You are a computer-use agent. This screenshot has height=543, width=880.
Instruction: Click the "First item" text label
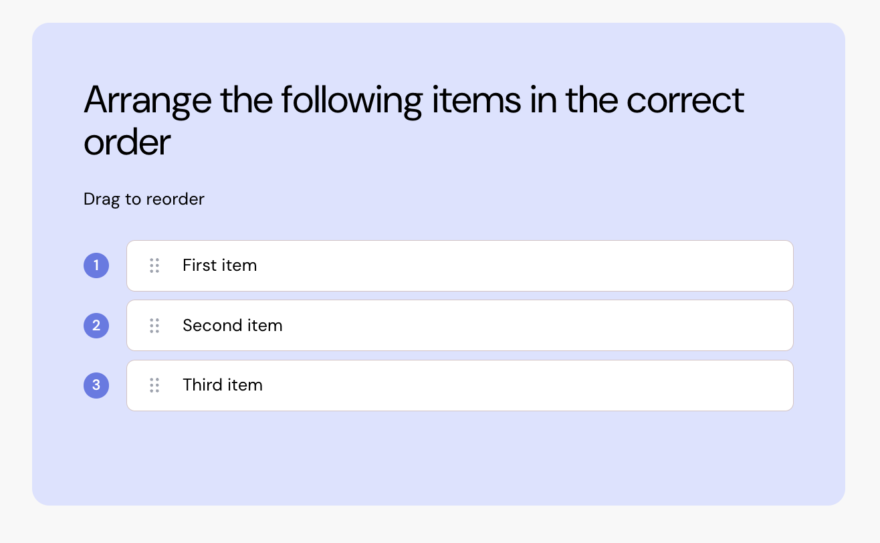[x=219, y=265]
